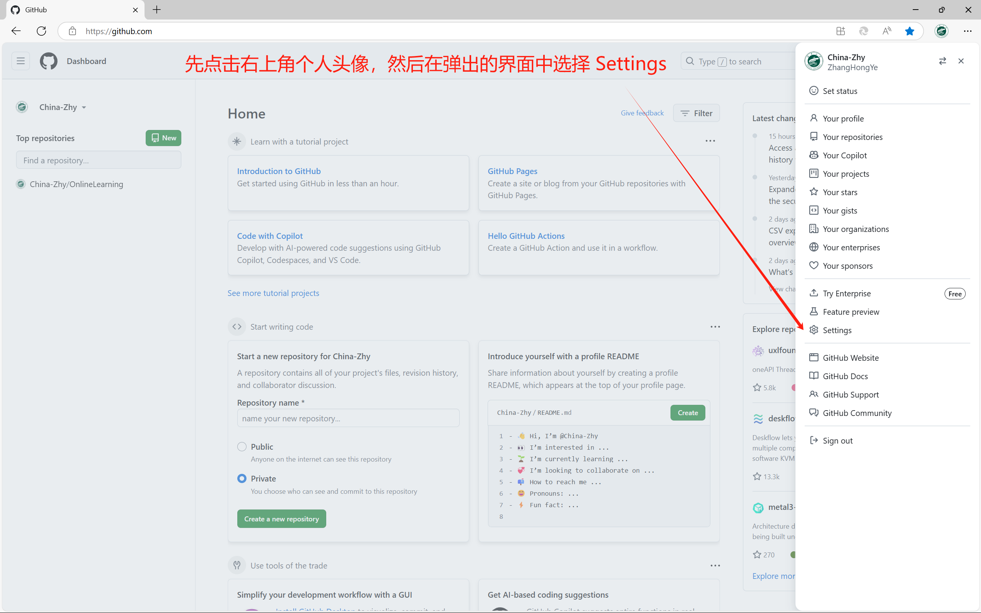
Task: Open Your repositories menu item
Action: pyautogui.click(x=887, y=137)
